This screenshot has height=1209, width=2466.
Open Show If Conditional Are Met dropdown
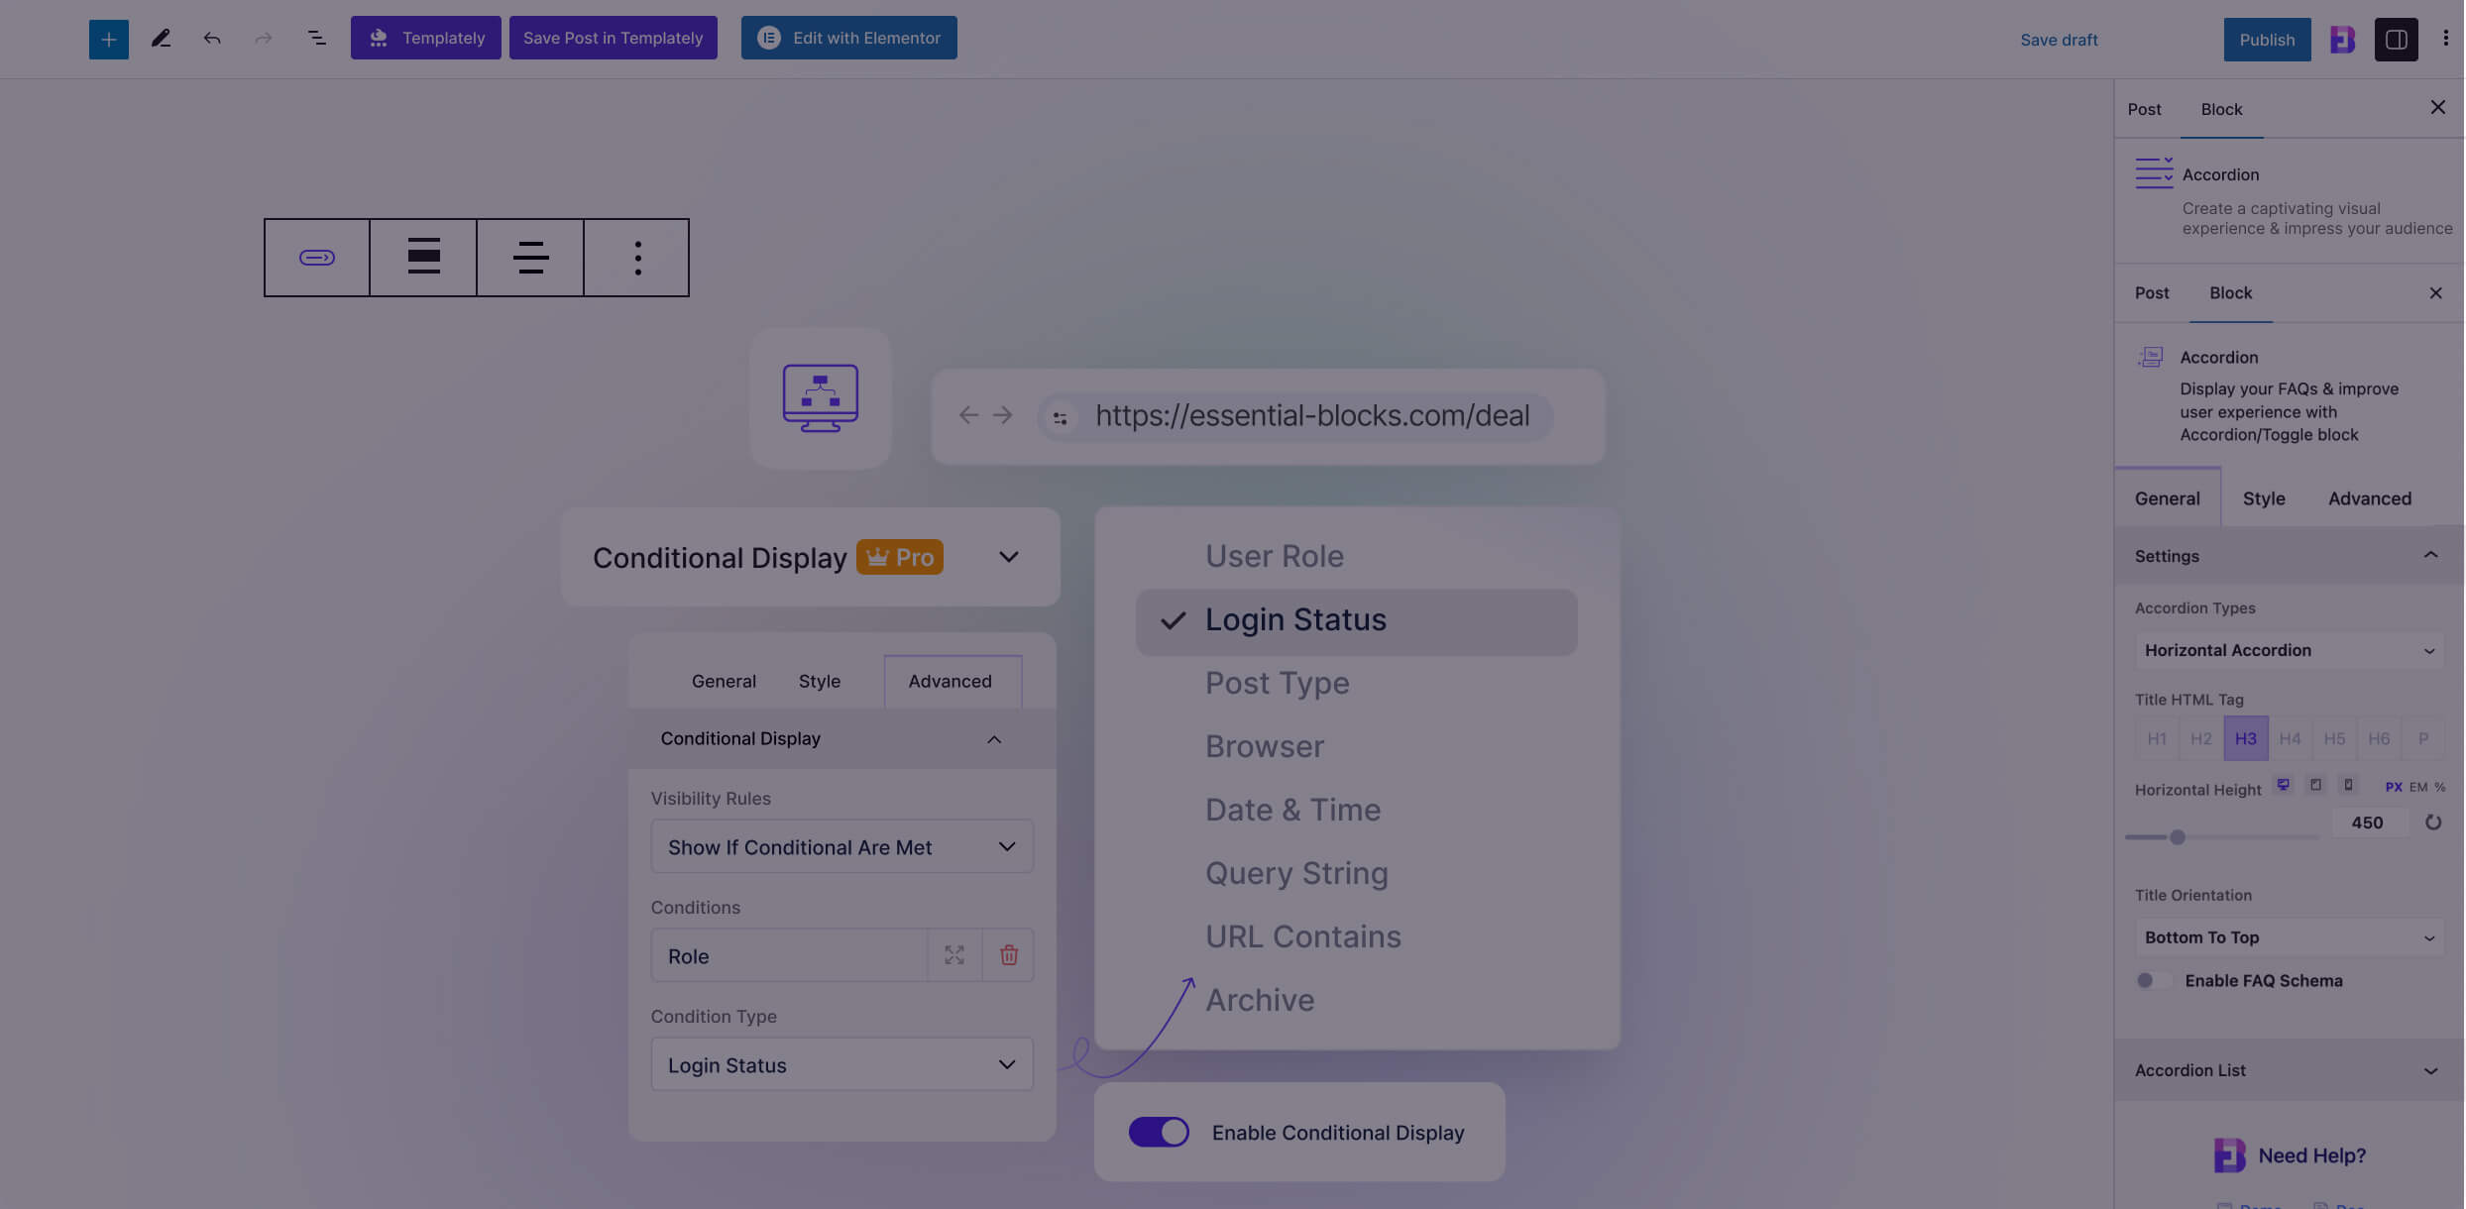(842, 846)
